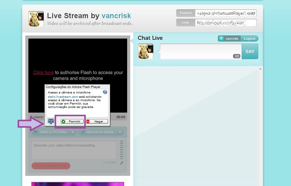Click the SAY chat button
This screenshot has height=186, width=291.
(250, 52)
